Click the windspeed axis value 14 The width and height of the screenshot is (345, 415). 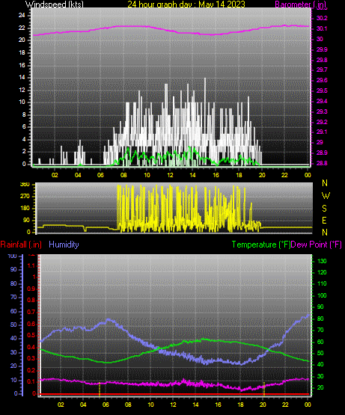[22, 77]
